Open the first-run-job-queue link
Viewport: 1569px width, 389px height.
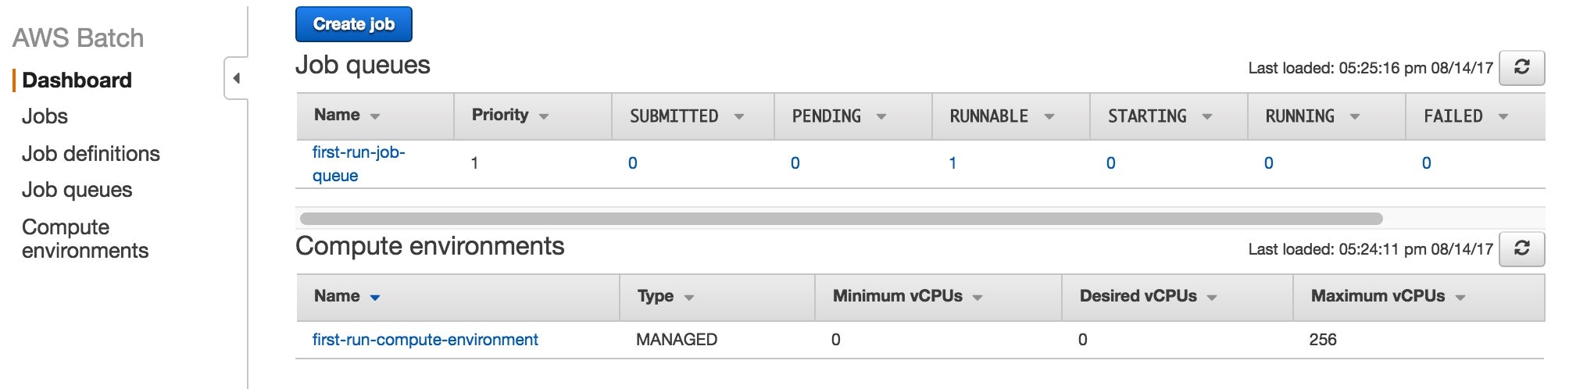359,164
